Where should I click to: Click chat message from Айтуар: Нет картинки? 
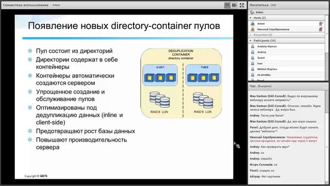click(x=265, y=177)
